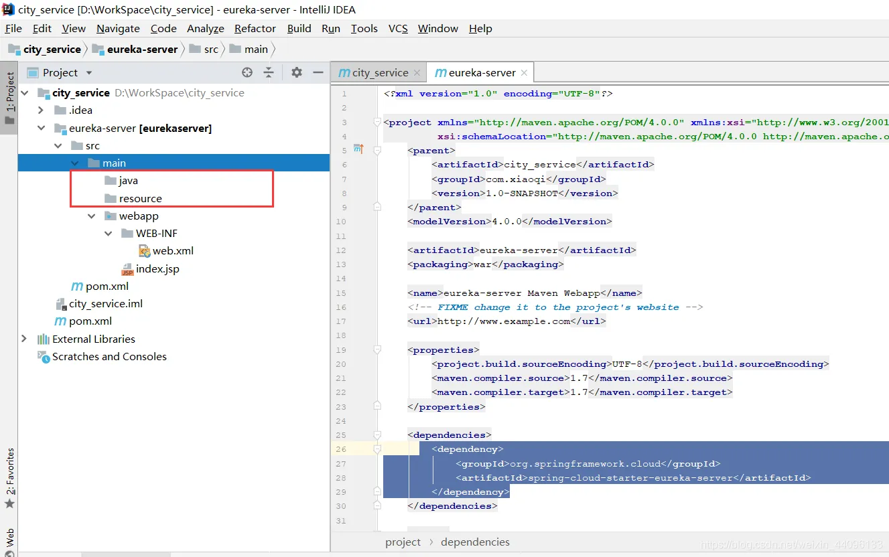Click the .idea folder icon
This screenshot has width=889, height=557.
pyautogui.click(x=60, y=110)
